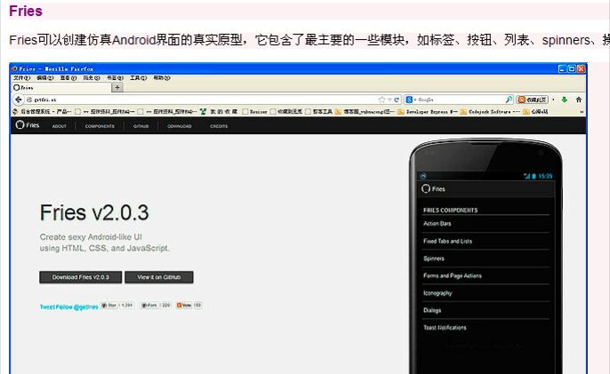This screenshot has width=610, height=374.
Task: Open the 文件 menu
Action: point(21,78)
